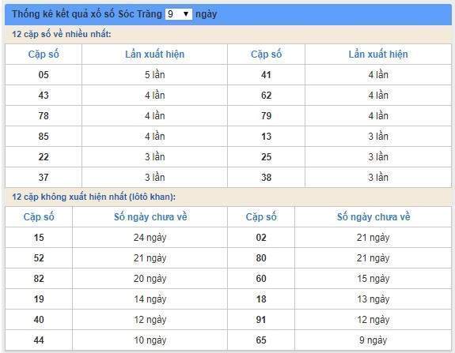Click the '24 ngày' cell
This screenshot has height=353, width=455.
click(150, 238)
